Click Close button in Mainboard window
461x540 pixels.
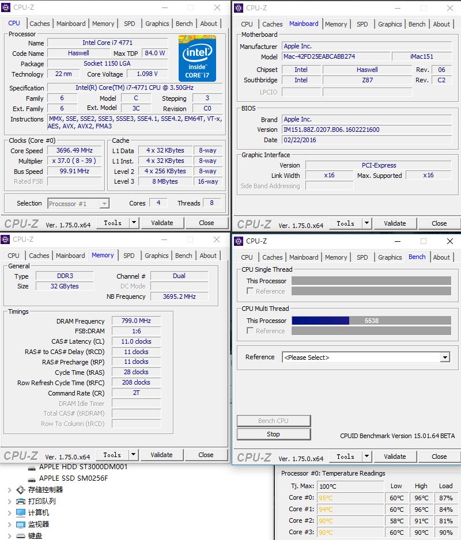(x=439, y=223)
